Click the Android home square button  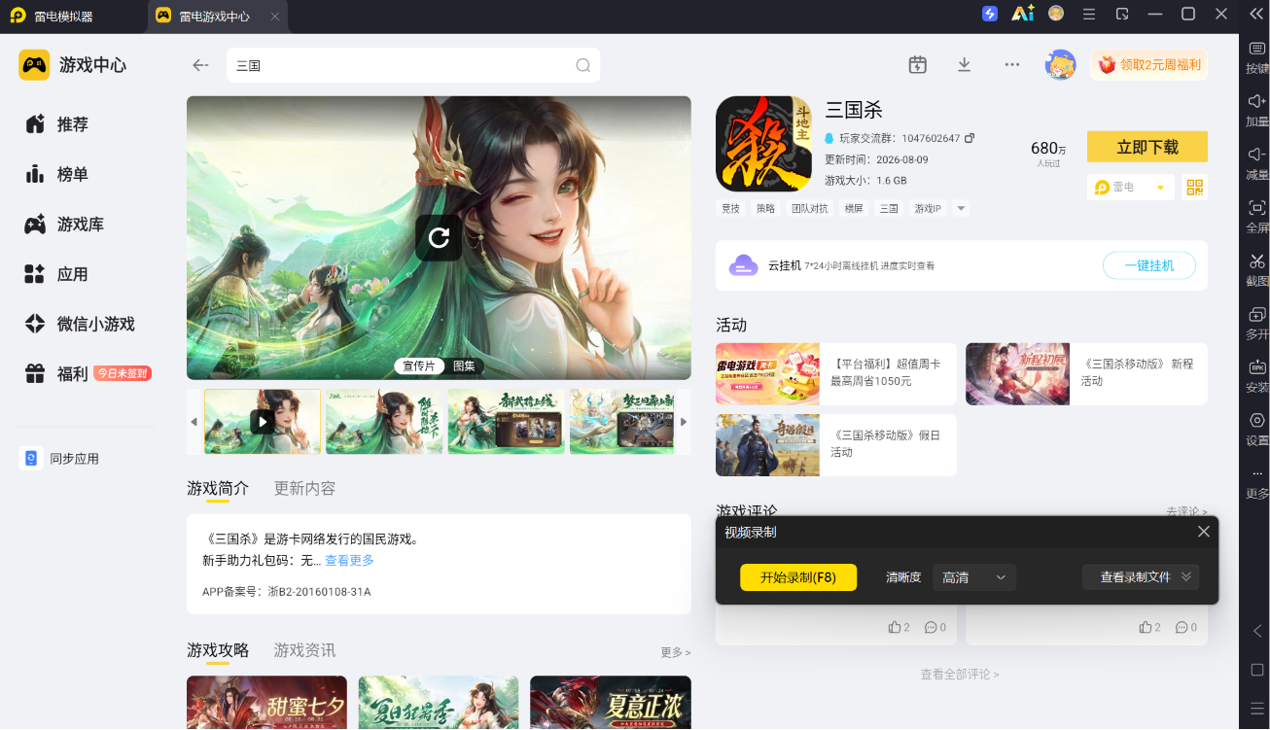[1256, 670]
